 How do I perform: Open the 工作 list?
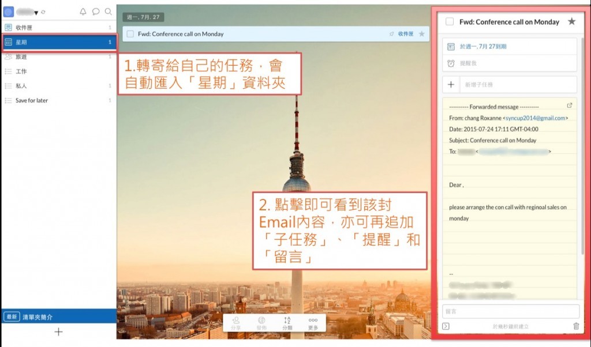(59, 71)
